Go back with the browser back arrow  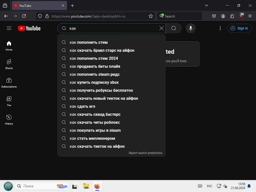pyautogui.click(x=6, y=16)
